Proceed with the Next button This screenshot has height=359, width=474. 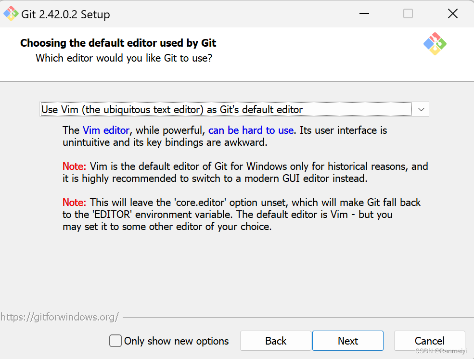coord(348,341)
